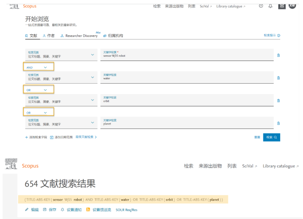Image resolution: width=303 pixels, height=219 pixels.
Task: Click the keyword field containing 'orbit'
Action: click(187, 100)
